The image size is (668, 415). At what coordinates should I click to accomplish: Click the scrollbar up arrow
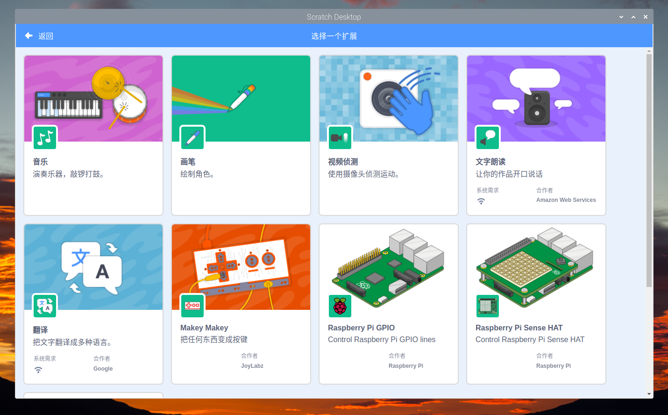tap(649, 50)
